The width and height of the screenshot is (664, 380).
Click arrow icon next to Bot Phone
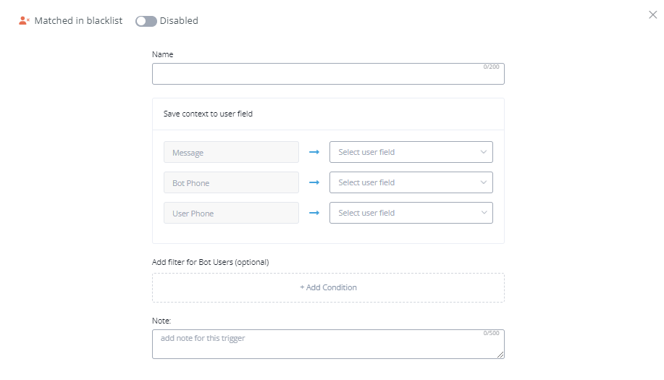(314, 182)
